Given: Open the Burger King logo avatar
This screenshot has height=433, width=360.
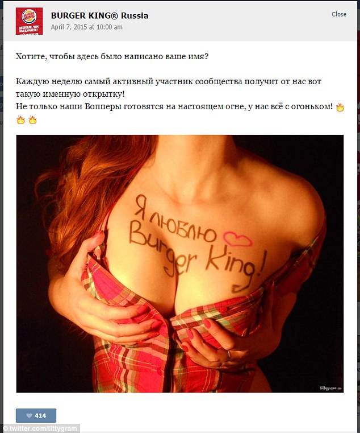Looking at the screenshot, I should click(x=29, y=21).
